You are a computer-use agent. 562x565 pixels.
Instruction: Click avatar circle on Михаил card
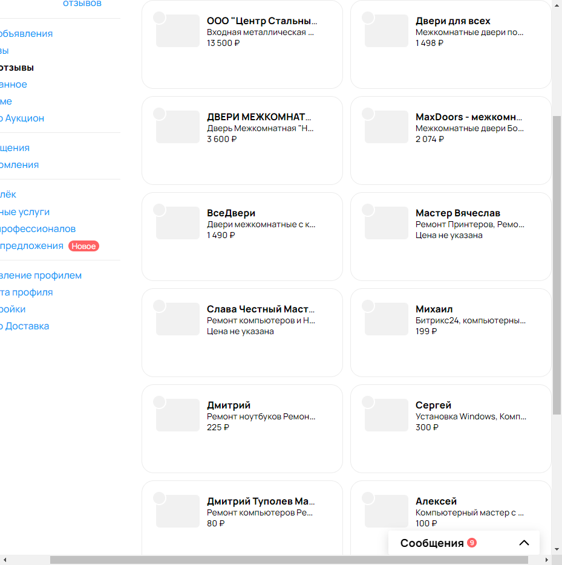[368, 306]
